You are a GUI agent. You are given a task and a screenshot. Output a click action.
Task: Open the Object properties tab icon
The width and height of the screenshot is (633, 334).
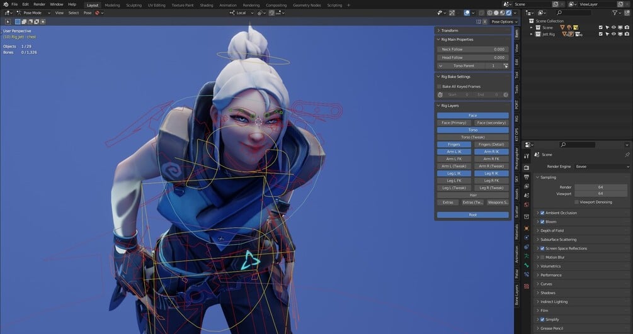coord(527,228)
